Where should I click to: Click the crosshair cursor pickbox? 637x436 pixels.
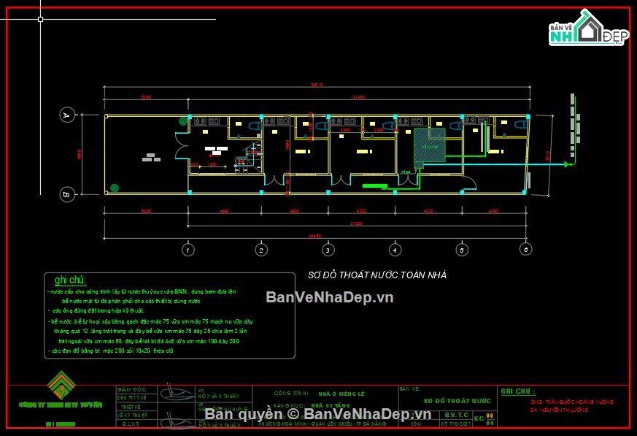point(40,19)
